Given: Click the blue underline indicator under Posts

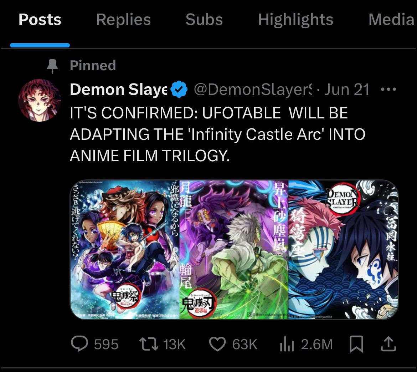Looking at the screenshot, I should tap(40, 45).
